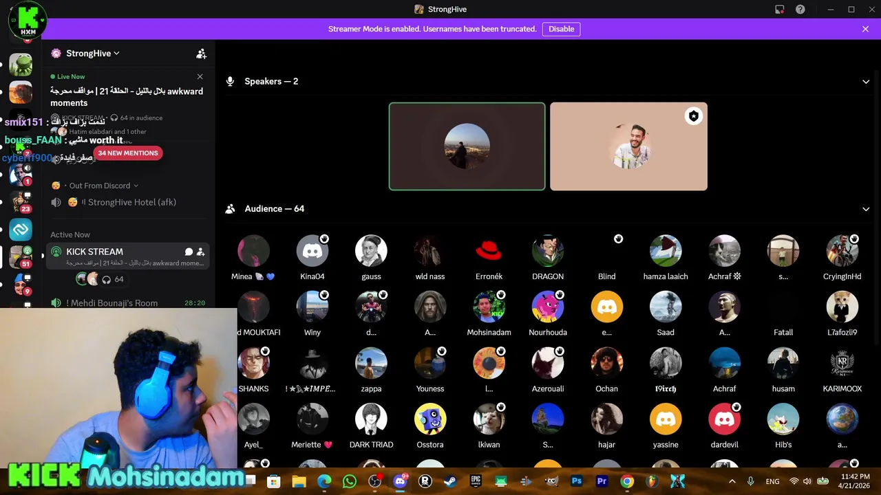Launch Premiere Pro from the taskbar
The height and width of the screenshot is (495, 881).
[602, 481]
